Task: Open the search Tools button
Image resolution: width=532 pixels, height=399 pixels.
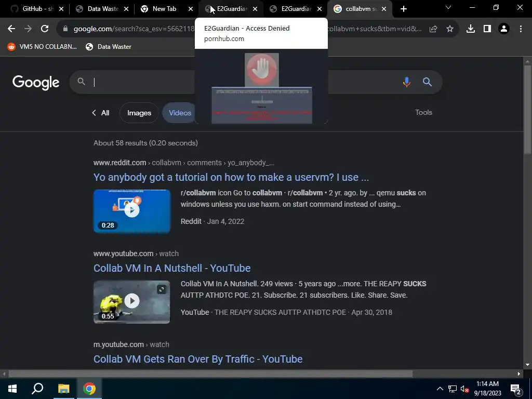Action: click(423, 112)
